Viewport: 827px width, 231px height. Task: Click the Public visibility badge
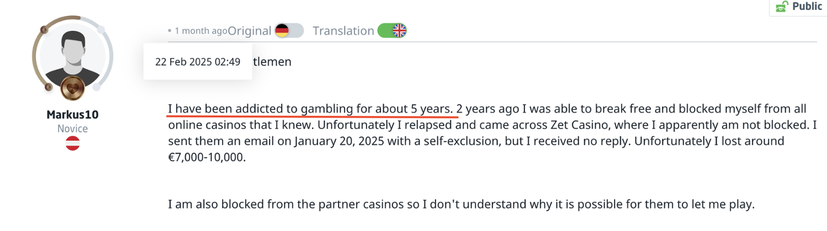pyautogui.click(x=798, y=7)
